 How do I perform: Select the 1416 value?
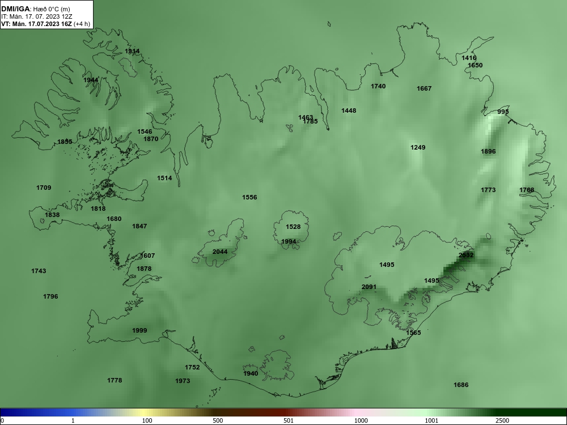(x=469, y=58)
